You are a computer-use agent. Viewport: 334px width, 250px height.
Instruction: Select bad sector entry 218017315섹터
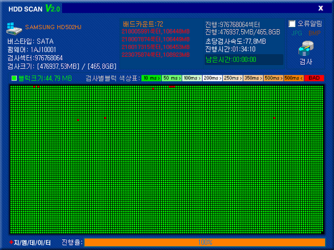point(155,47)
